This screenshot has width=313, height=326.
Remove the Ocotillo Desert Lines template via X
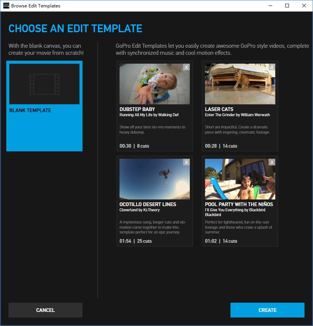(x=186, y=162)
